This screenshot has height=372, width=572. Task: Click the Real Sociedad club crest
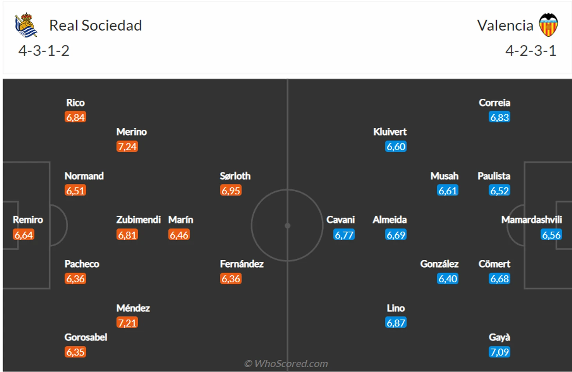click(26, 25)
